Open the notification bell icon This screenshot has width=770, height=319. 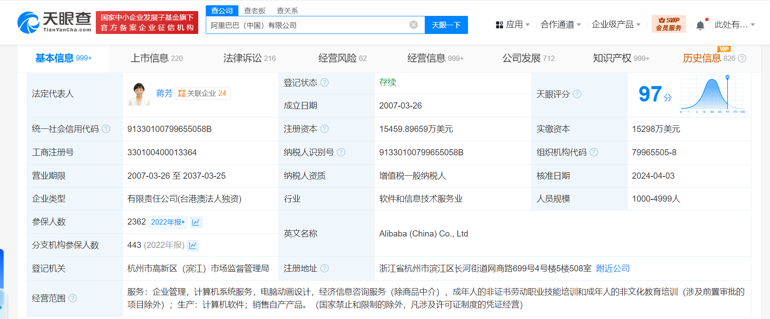tap(700, 25)
